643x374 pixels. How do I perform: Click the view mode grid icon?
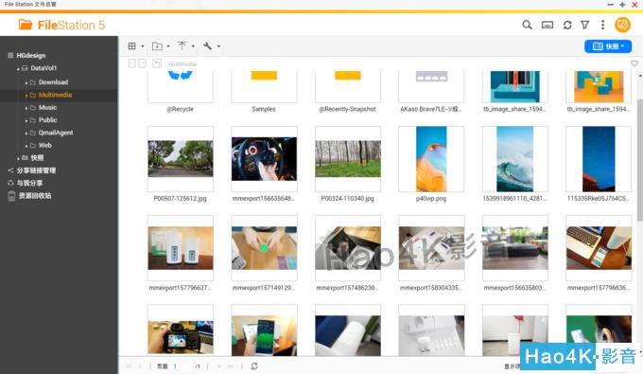click(x=132, y=46)
